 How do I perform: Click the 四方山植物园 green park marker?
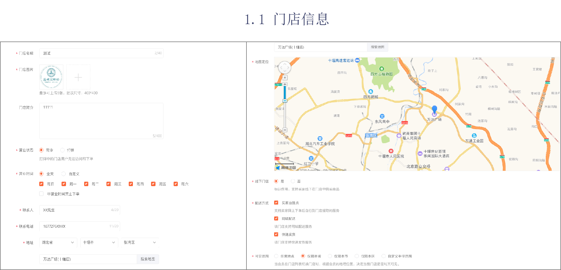382,69
